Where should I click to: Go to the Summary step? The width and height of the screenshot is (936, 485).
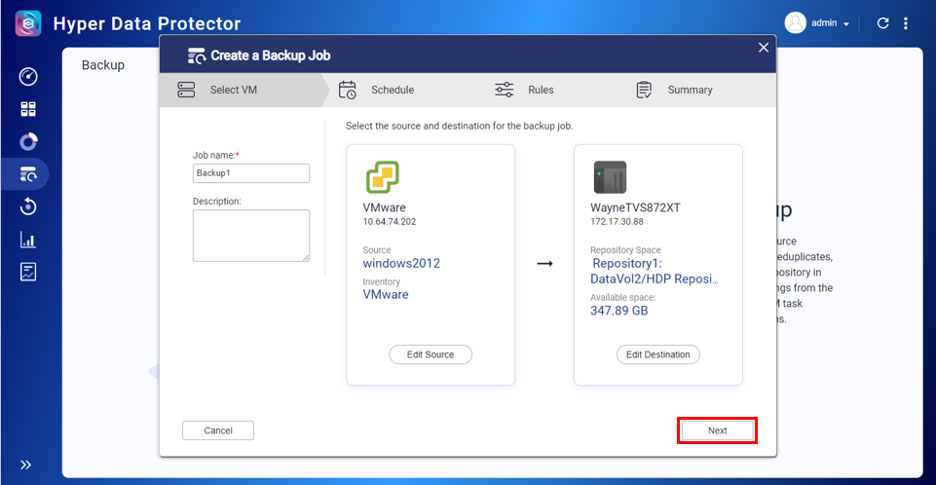(x=690, y=90)
